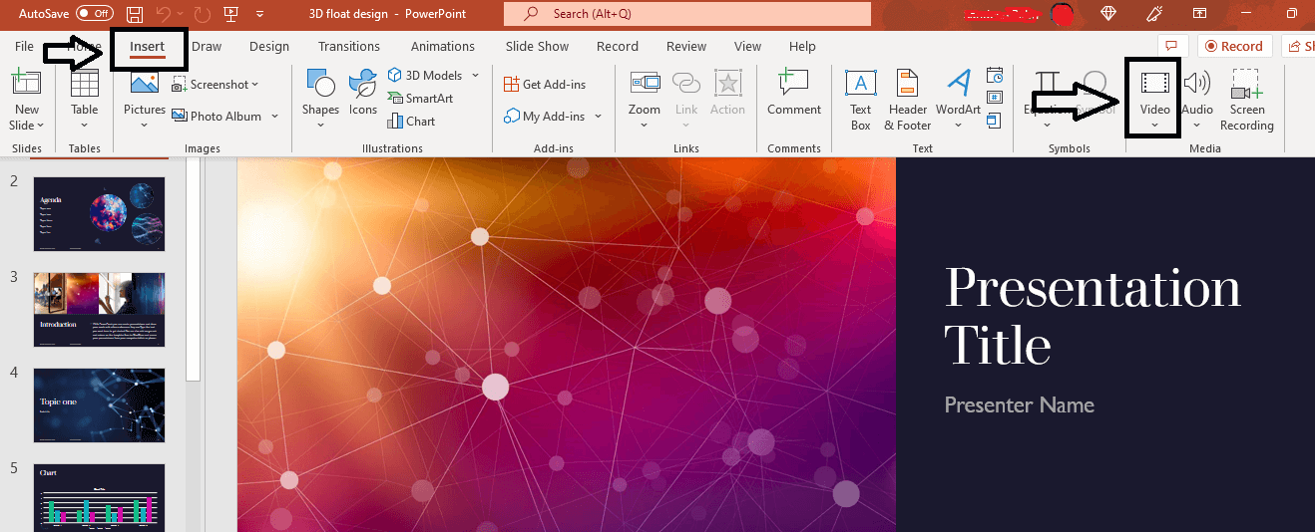The height and width of the screenshot is (532, 1315).
Task: Open the Comments pane button
Action: click(x=1172, y=46)
